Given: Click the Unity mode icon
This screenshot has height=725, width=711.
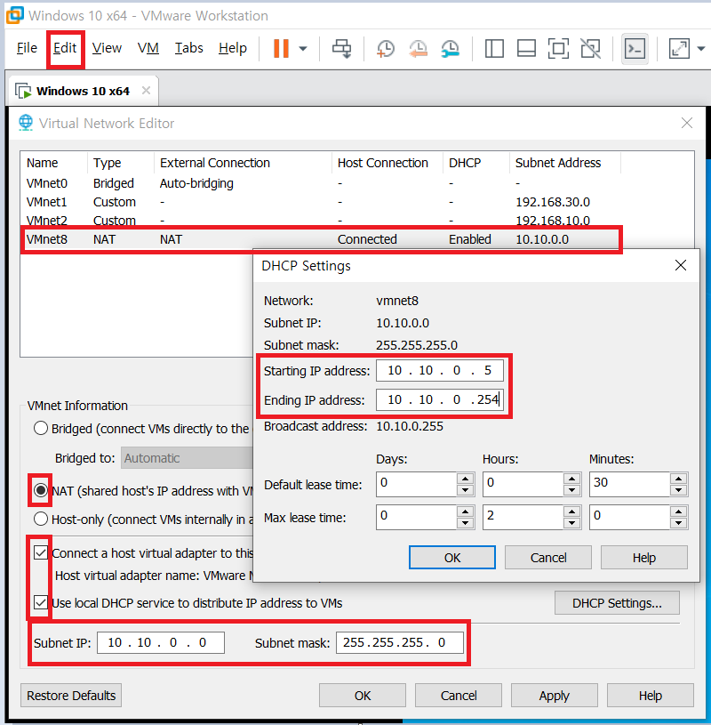Looking at the screenshot, I should click(590, 49).
